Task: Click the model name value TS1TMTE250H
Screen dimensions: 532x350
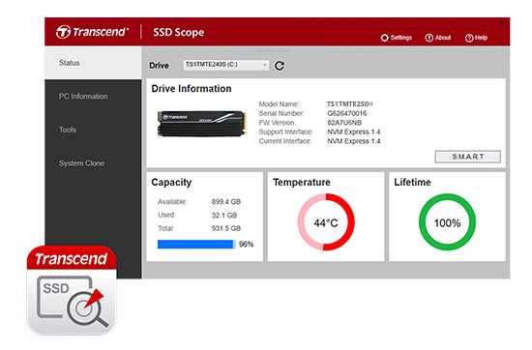Action: (x=349, y=103)
